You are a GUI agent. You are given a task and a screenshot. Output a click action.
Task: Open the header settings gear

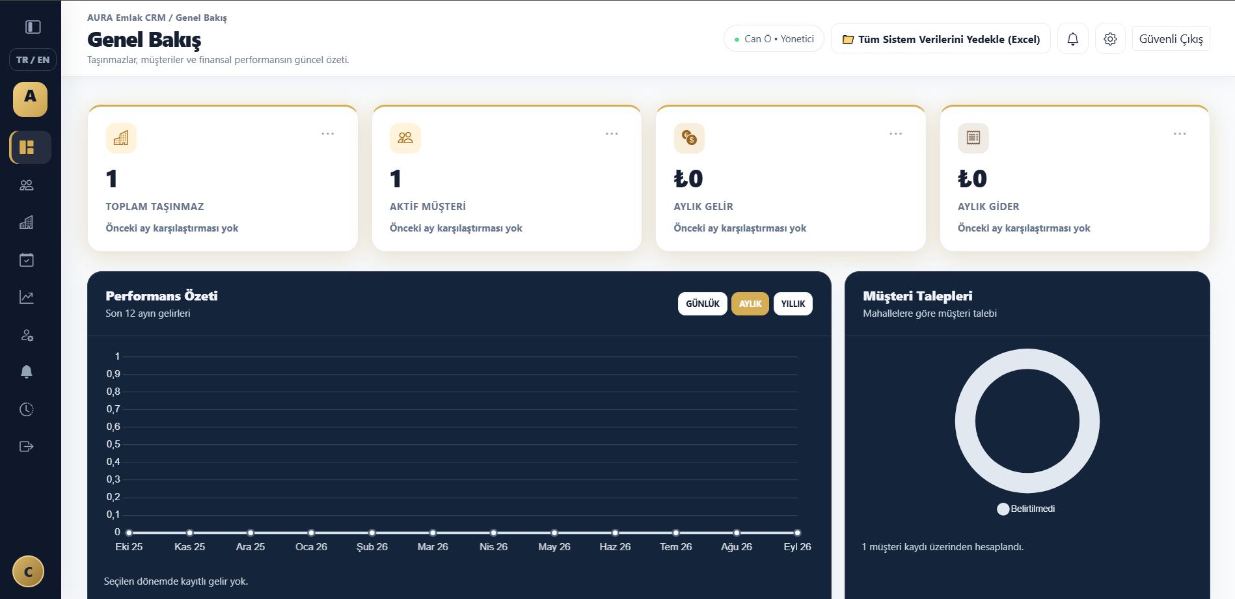coord(1110,39)
